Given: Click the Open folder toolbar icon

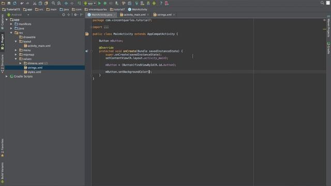Looking at the screenshot, I should tap(3, 3).
